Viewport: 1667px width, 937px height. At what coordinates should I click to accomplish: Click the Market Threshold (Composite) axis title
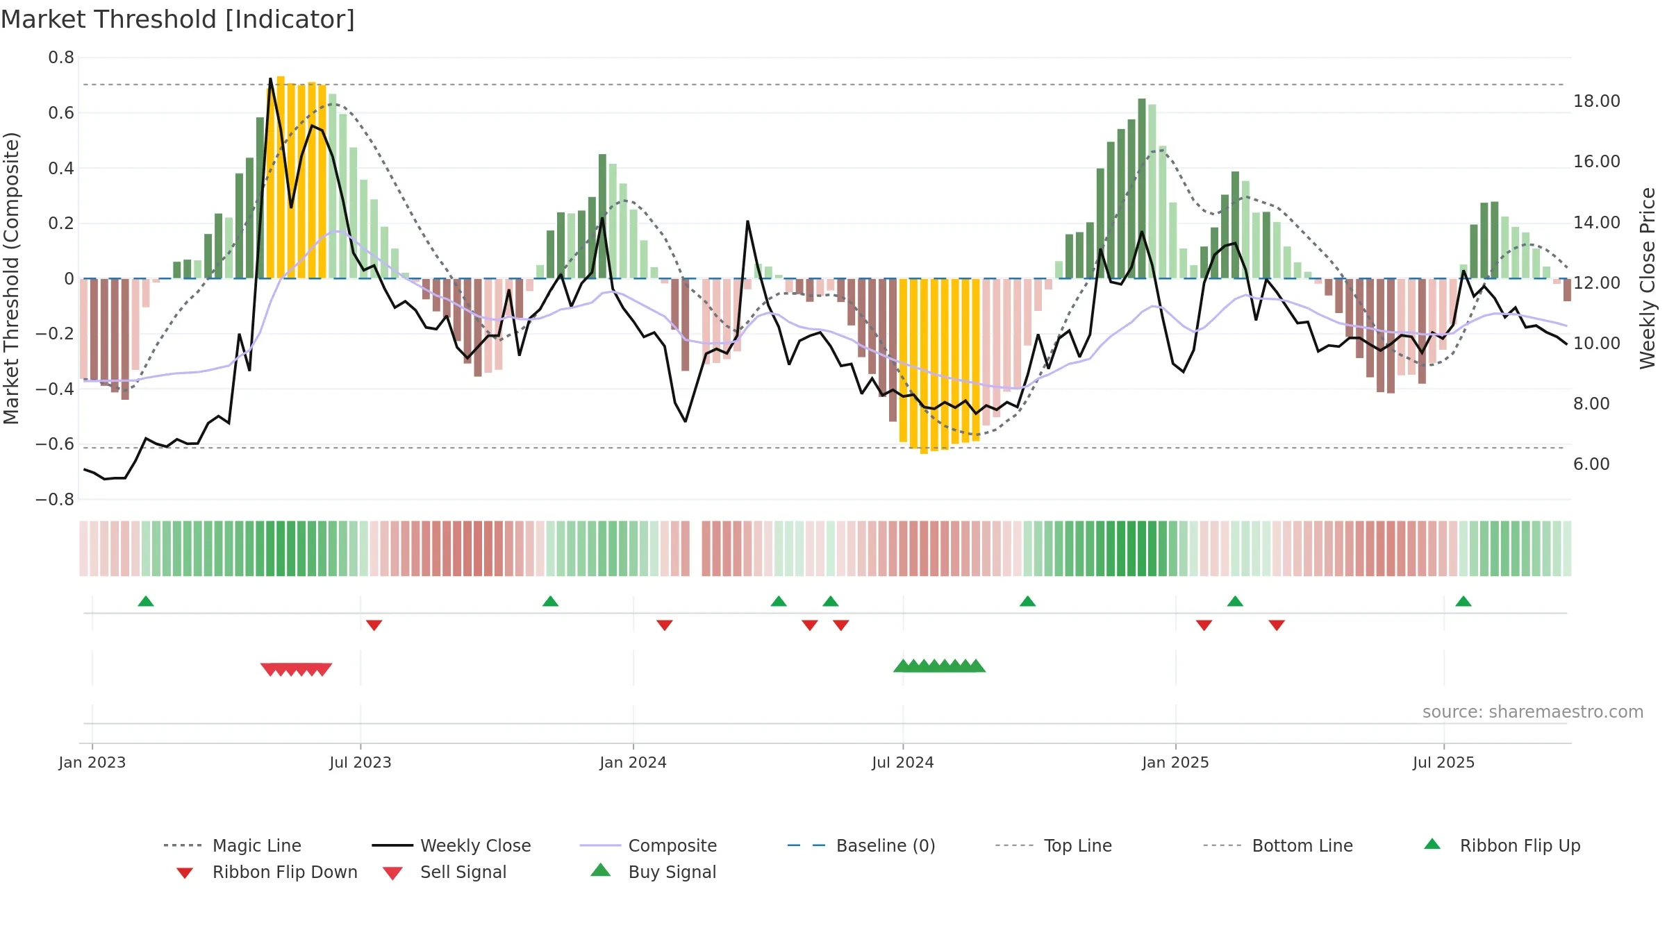click(11, 278)
